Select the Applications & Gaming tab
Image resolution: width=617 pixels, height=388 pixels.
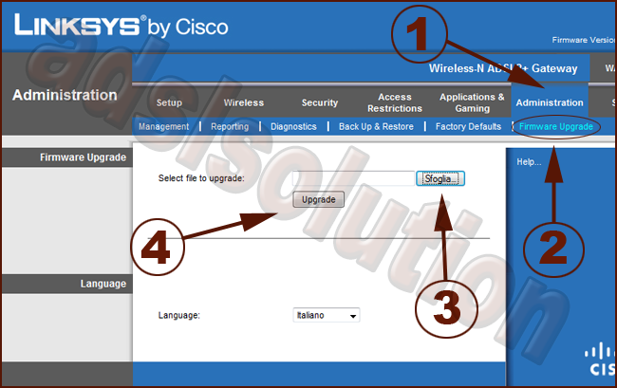(472, 102)
